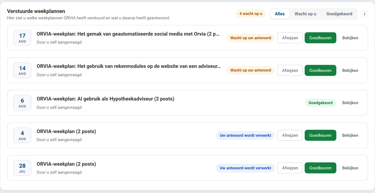Click Afwijzen for the 28 JUL weekplan
375x193 pixels.
[x=290, y=168]
